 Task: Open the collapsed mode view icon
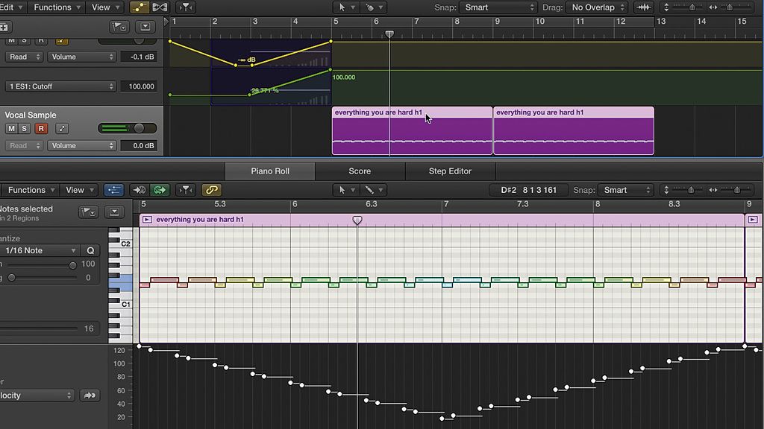point(114,212)
